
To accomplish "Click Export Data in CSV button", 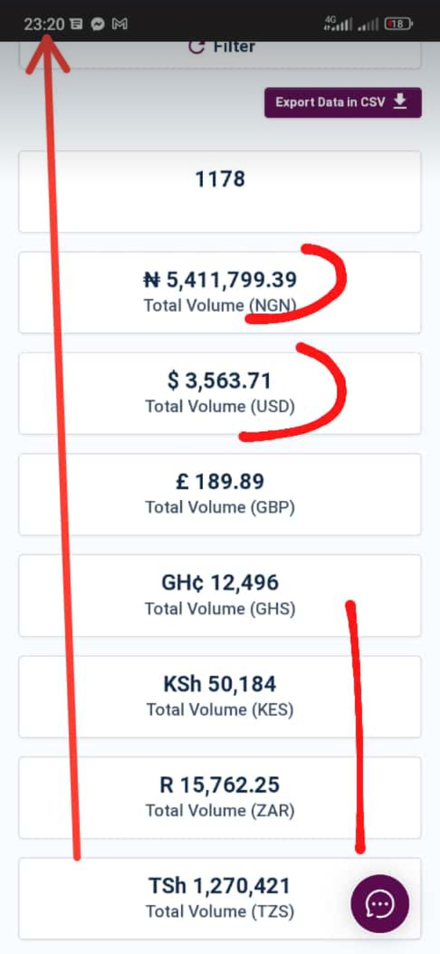I will tap(343, 102).
